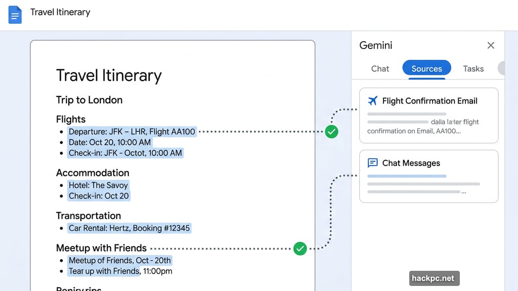Click the green checkmark next to Meetup with Friends

[299, 248]
